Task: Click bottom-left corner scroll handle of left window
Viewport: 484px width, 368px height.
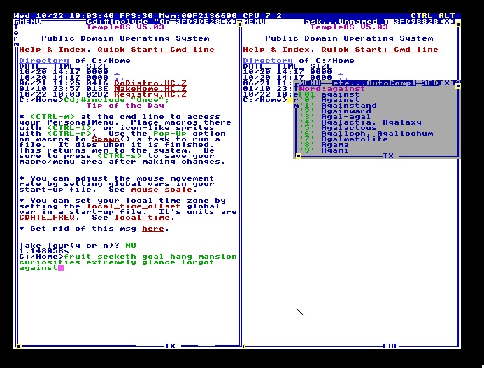Action: [x=19, y=346]
